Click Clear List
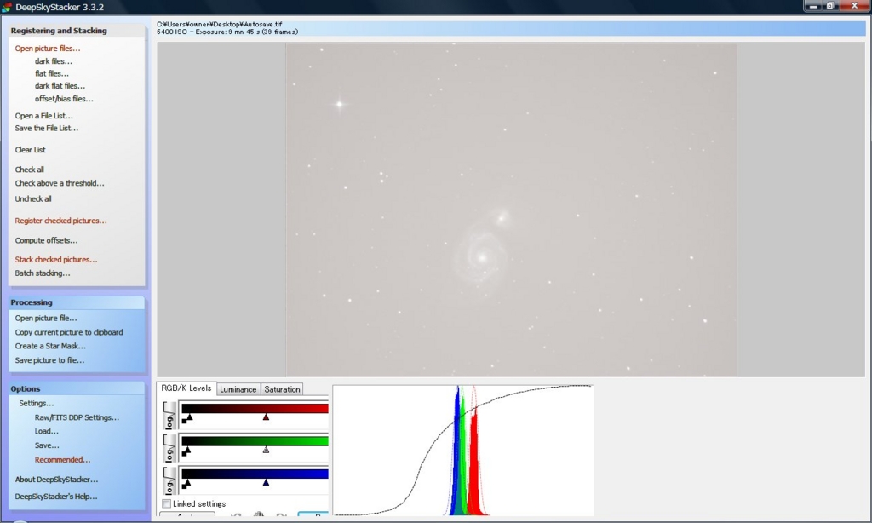Viewport: 872px width, 523px height. click(x=31, y=150)
